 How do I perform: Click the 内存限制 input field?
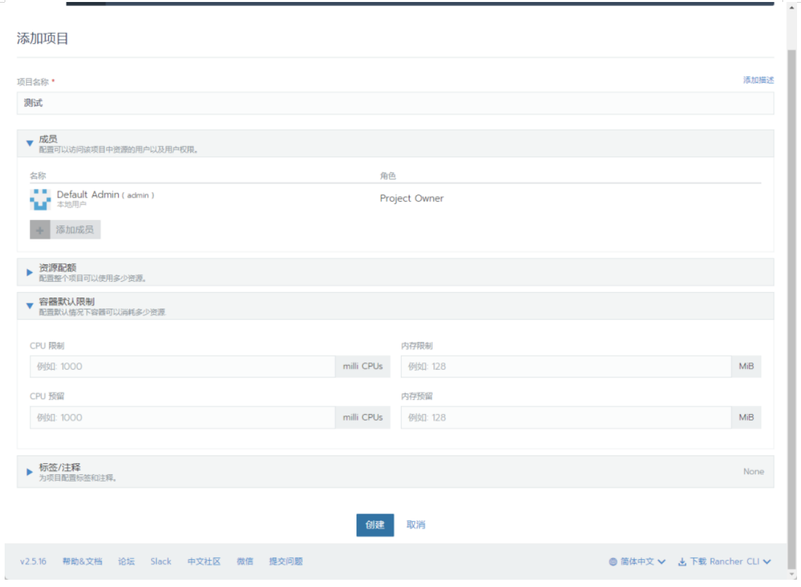[566, 366]
